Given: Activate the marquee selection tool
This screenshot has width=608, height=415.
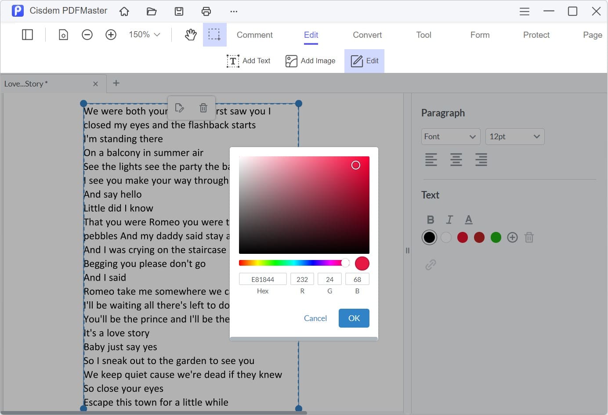Looking at the screenshot, I should (214, 35).
